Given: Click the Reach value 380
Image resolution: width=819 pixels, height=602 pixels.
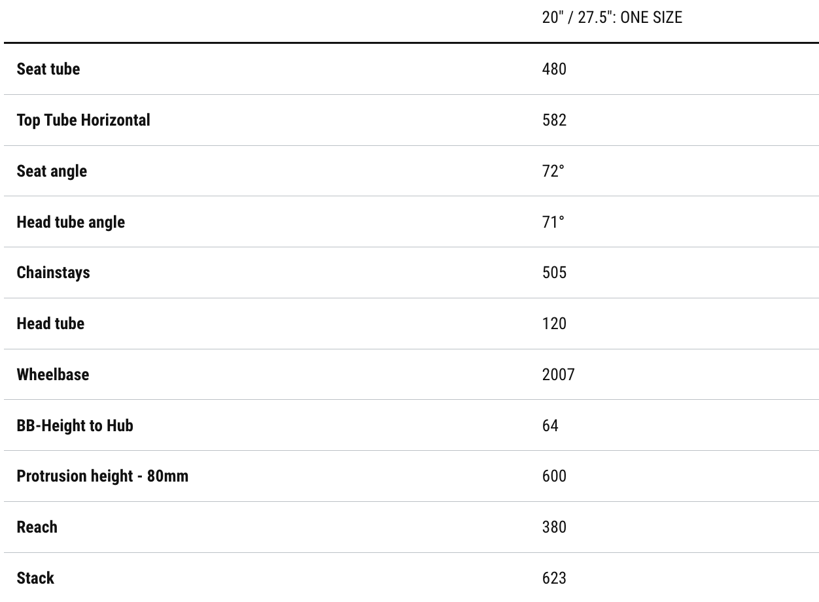Looking at the screenshot, I should coord(554,527).
